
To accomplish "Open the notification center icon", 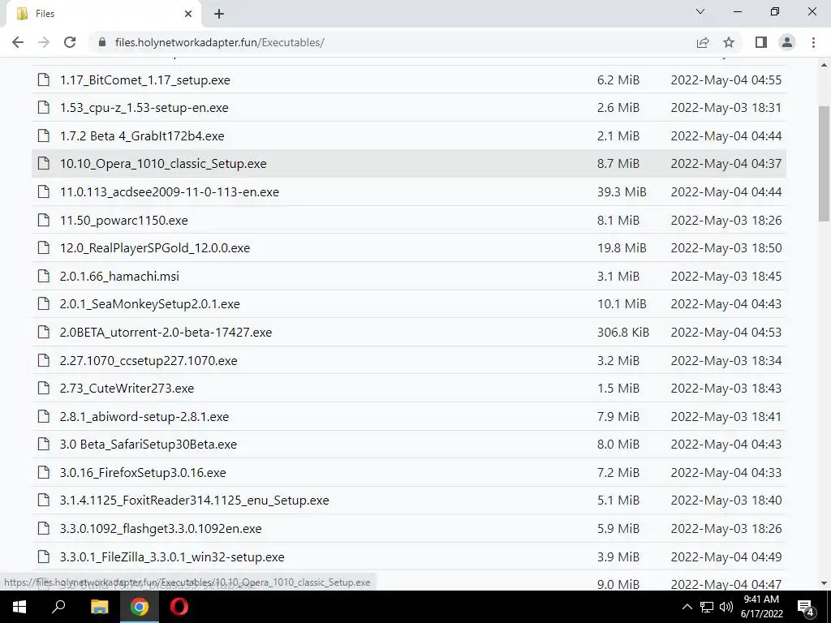I will click(x=806, y=608).
